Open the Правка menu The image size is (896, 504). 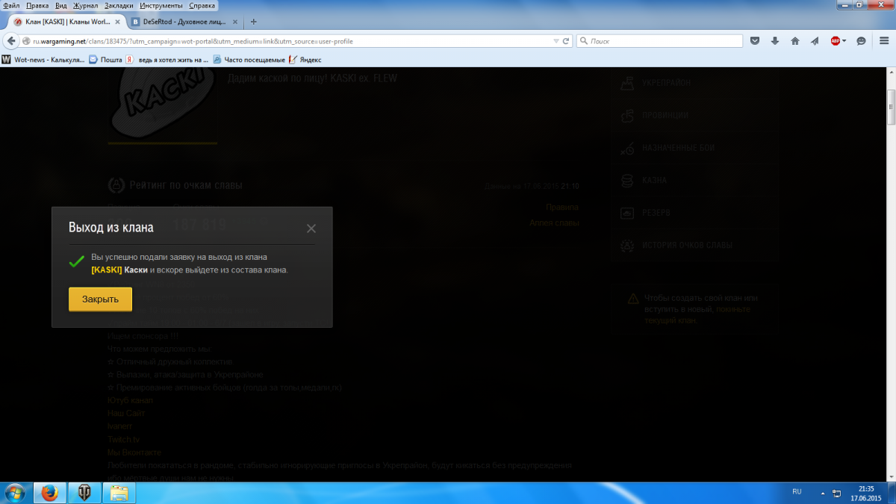pos(37,5)
